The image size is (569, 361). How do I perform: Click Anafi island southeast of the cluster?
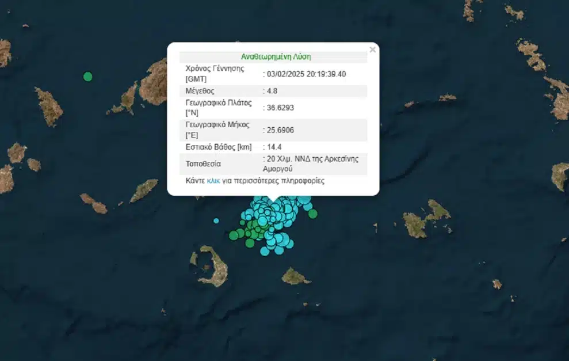pyautogui.click(x=295, y=277)
